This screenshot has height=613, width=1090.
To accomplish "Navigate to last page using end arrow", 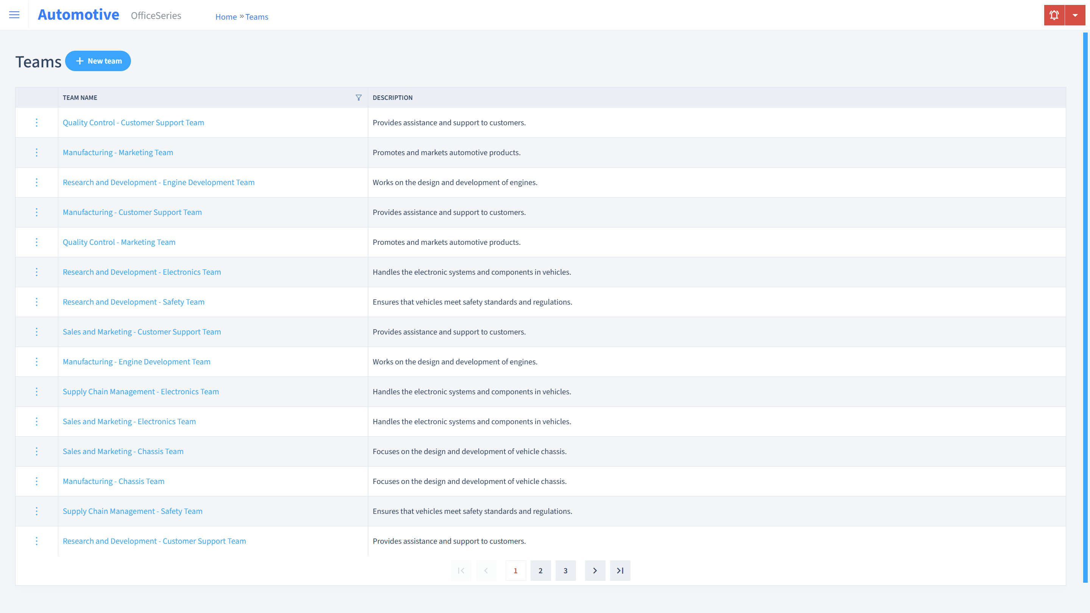I will point(620,570).
